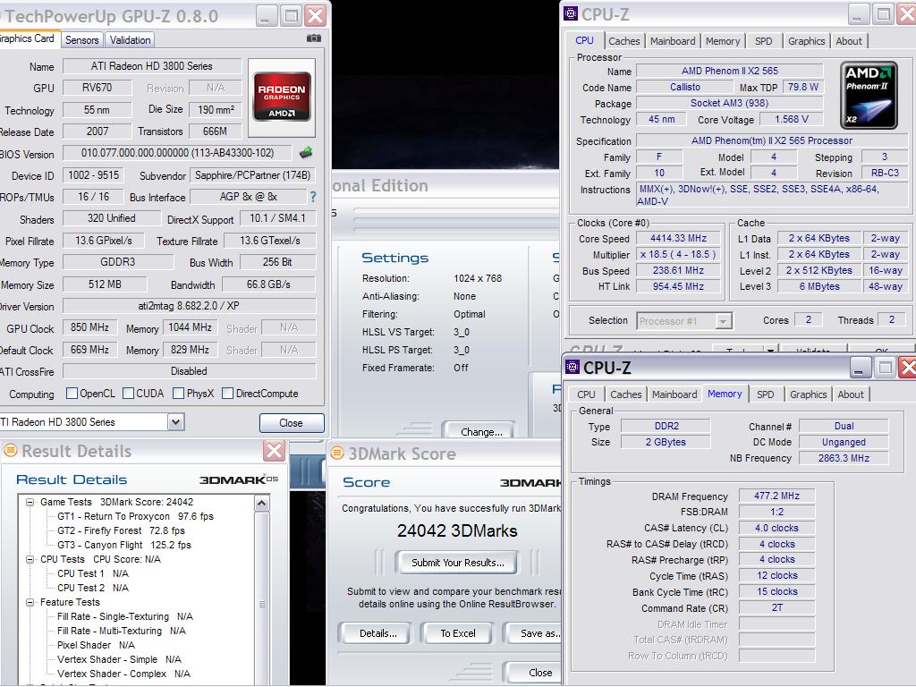Click the memory CPU-Z window title icon
The width and height of the screenshot is (916, 687).
pos(572,367)
